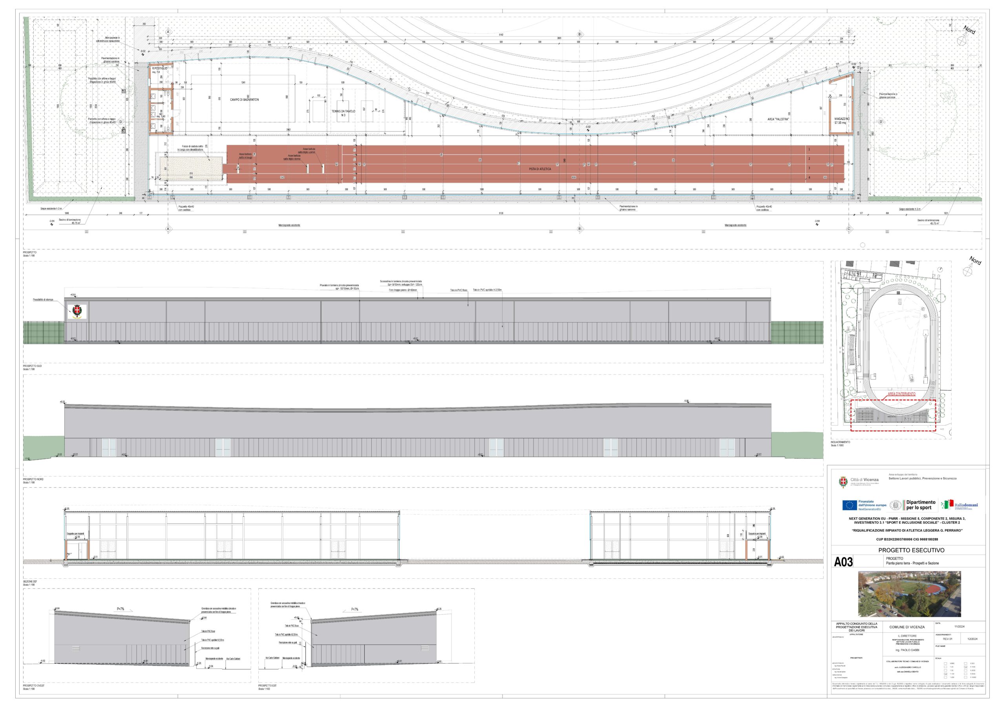Click the Italiadomani logo
The height and width of the screenshot is (707, 1005).
click(x=959, y=505)
